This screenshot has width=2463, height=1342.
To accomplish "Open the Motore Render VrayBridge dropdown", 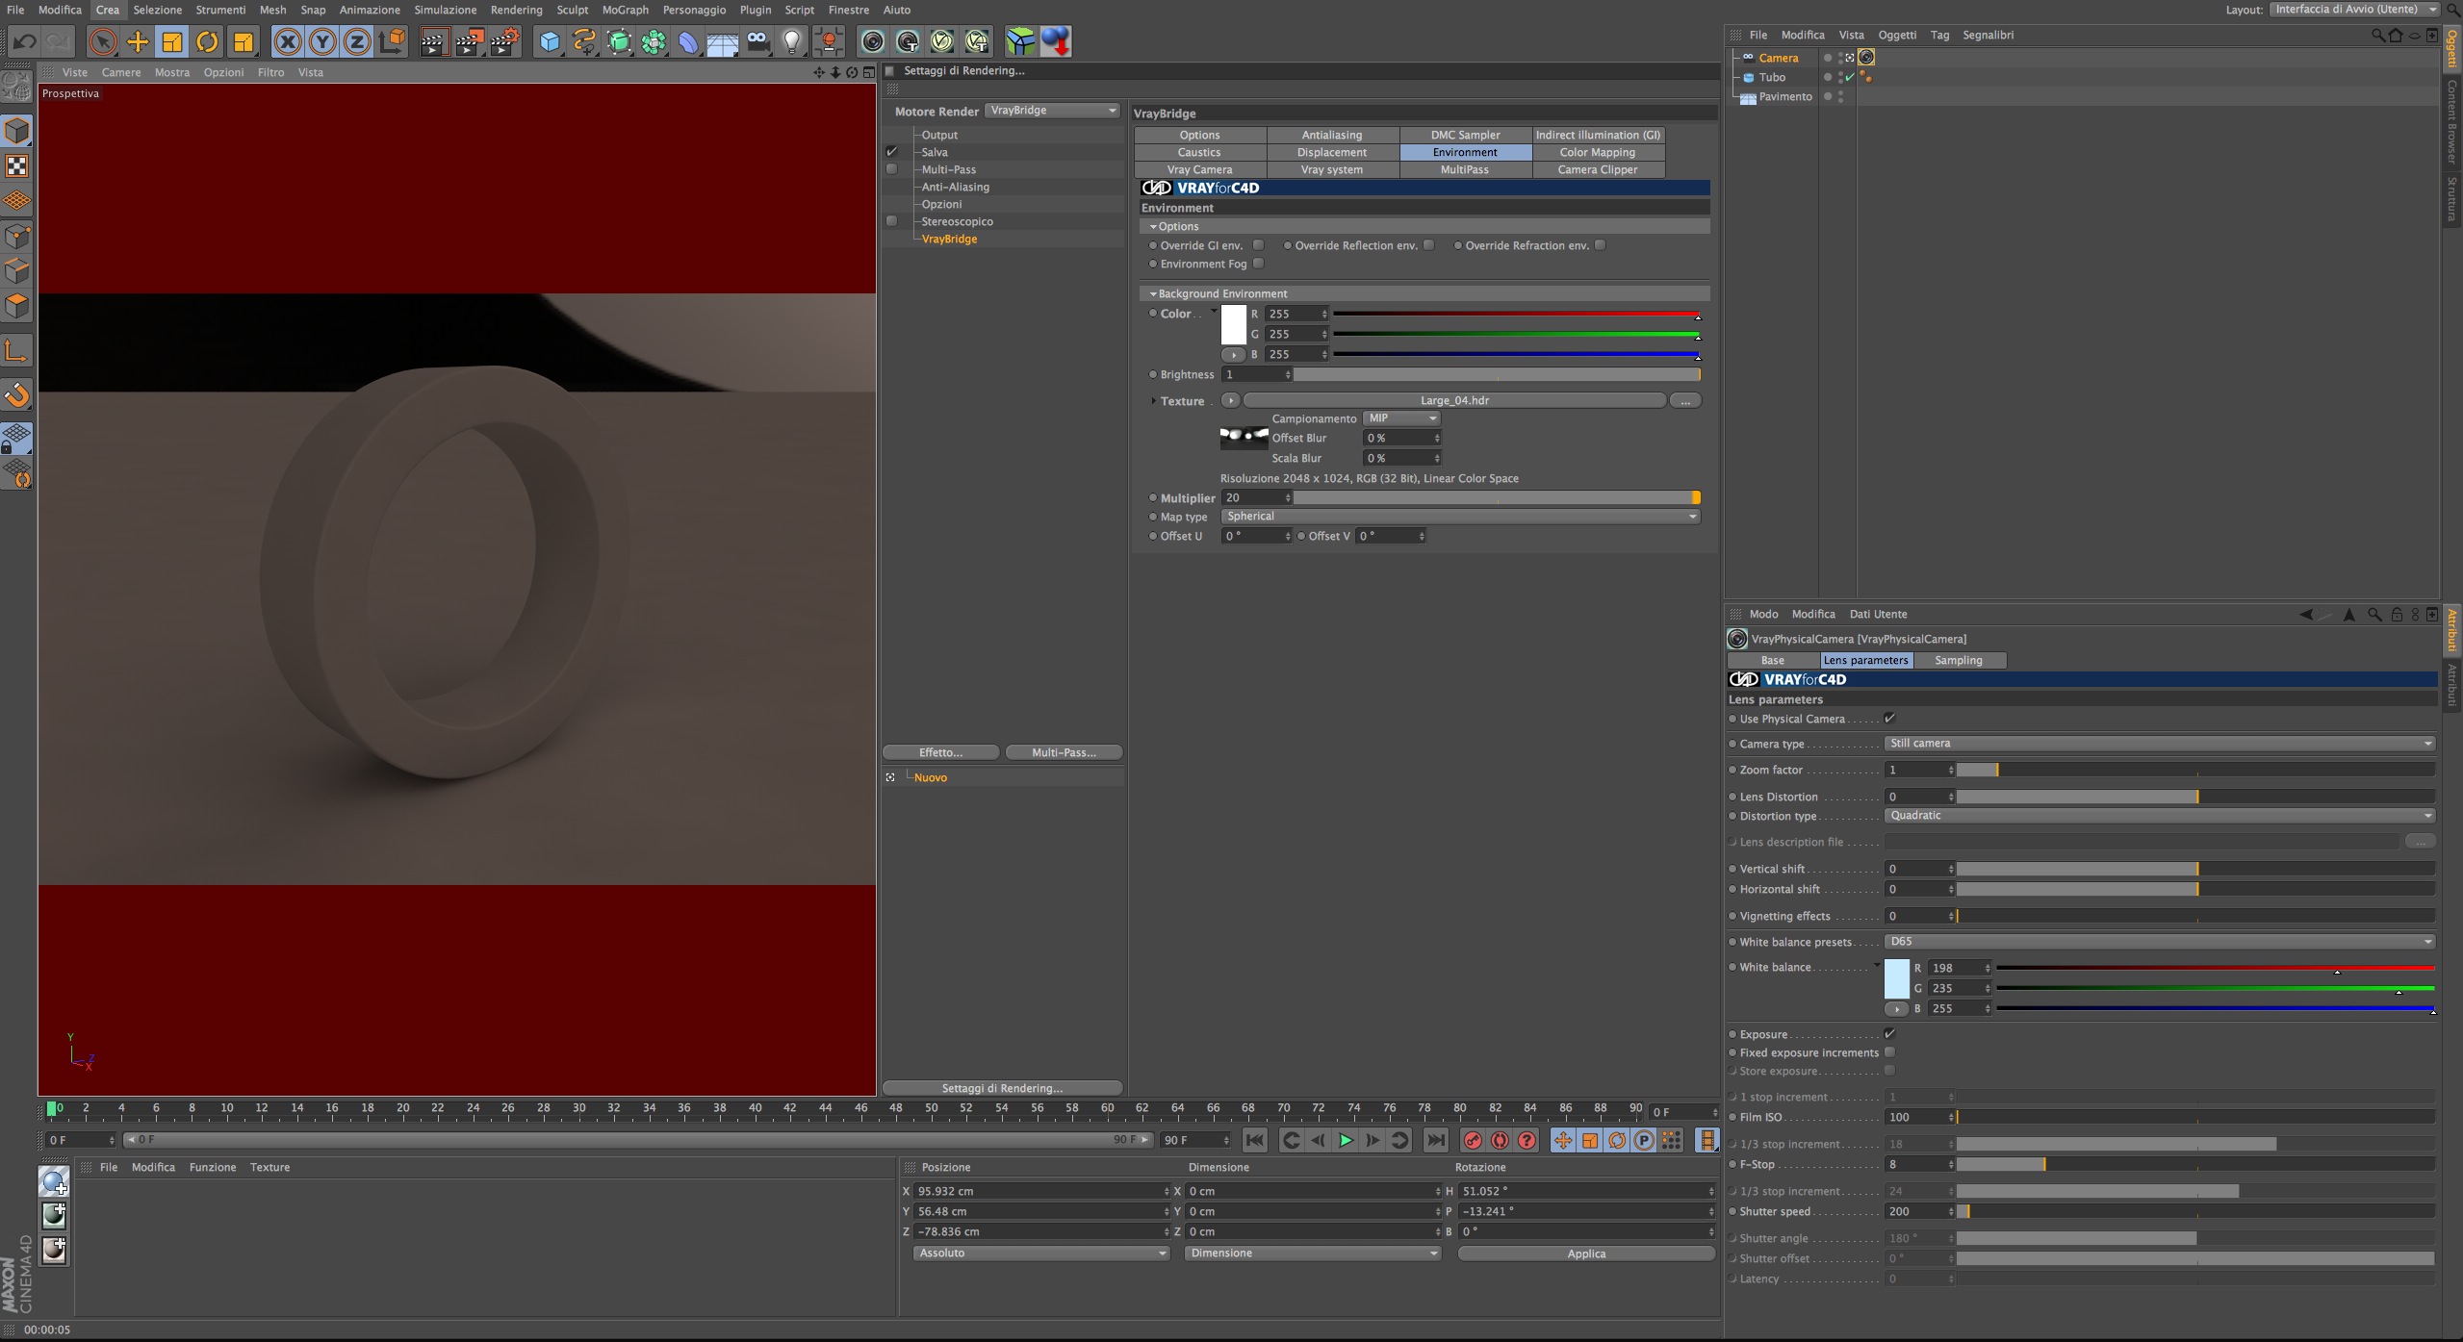I will (x=1053, y=111).
